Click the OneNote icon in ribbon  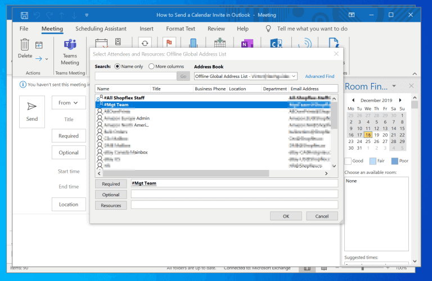pos(246,45)
